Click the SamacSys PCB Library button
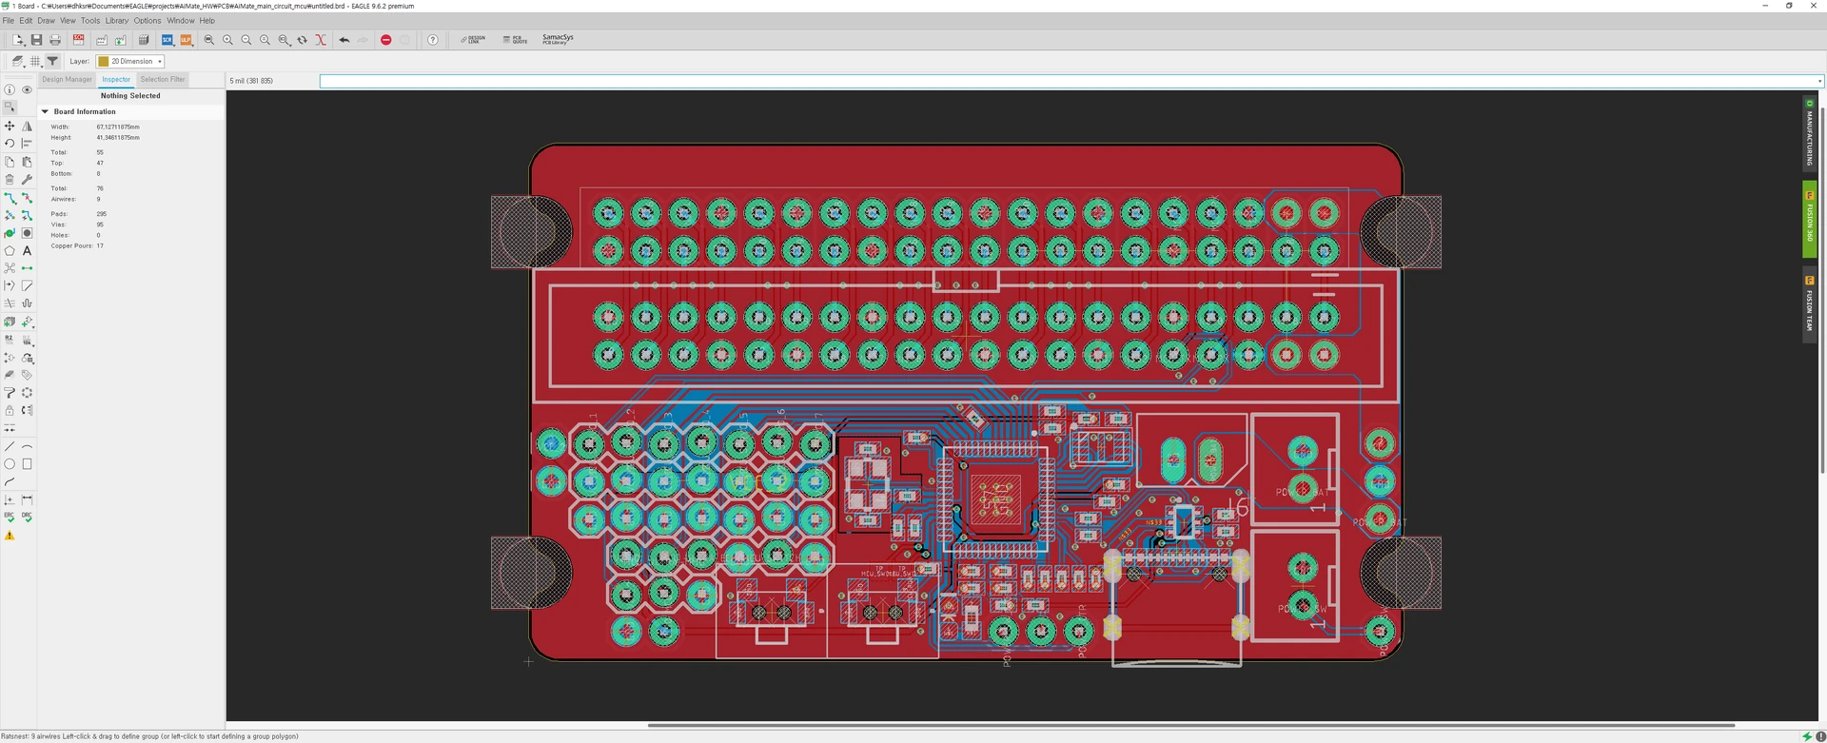 (x=558, y=40)
